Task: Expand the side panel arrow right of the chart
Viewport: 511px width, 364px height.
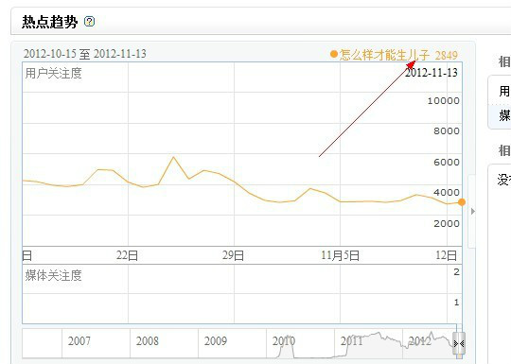Action: (473, 211)
